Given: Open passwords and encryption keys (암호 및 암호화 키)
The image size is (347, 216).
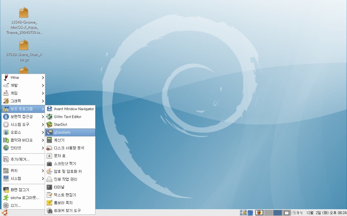Looking at the screenshot, I should [70, 171].
